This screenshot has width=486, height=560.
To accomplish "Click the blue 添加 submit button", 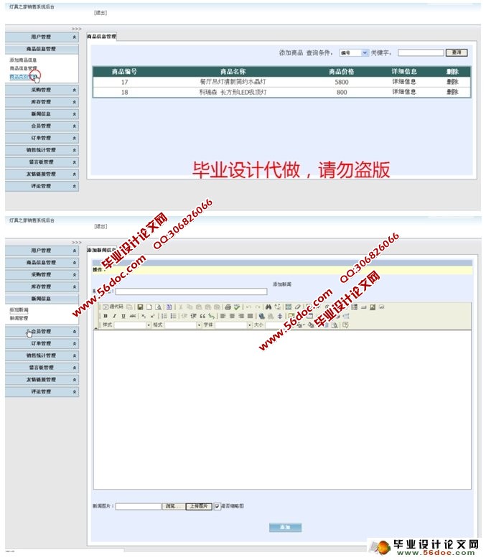I will 285,528.
